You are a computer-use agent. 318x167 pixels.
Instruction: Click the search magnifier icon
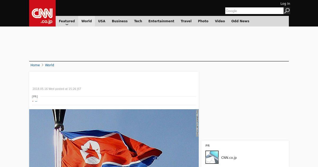[287, 11]
